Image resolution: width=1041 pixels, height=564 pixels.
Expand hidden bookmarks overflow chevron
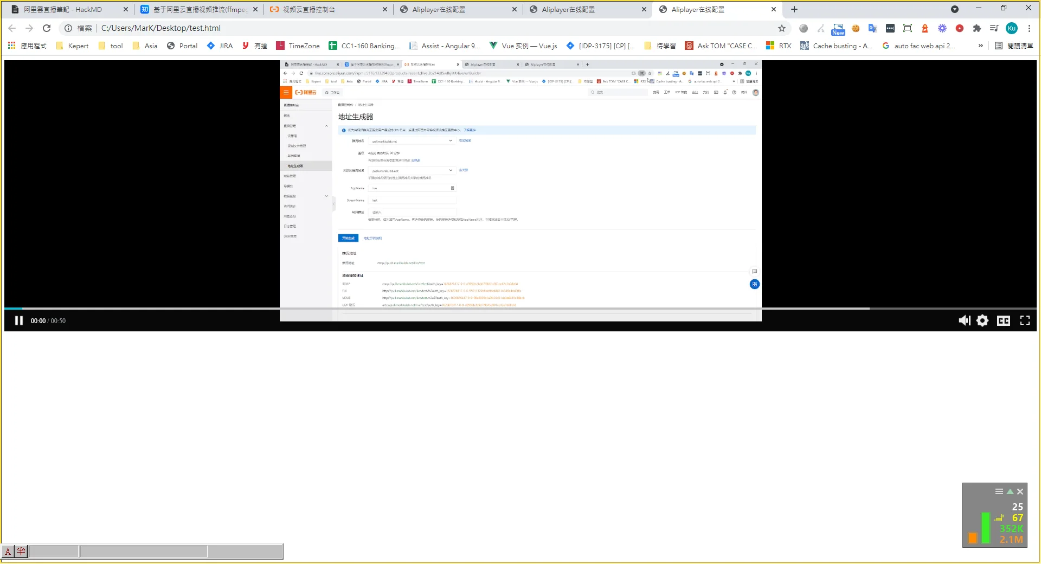click(980, 46)
